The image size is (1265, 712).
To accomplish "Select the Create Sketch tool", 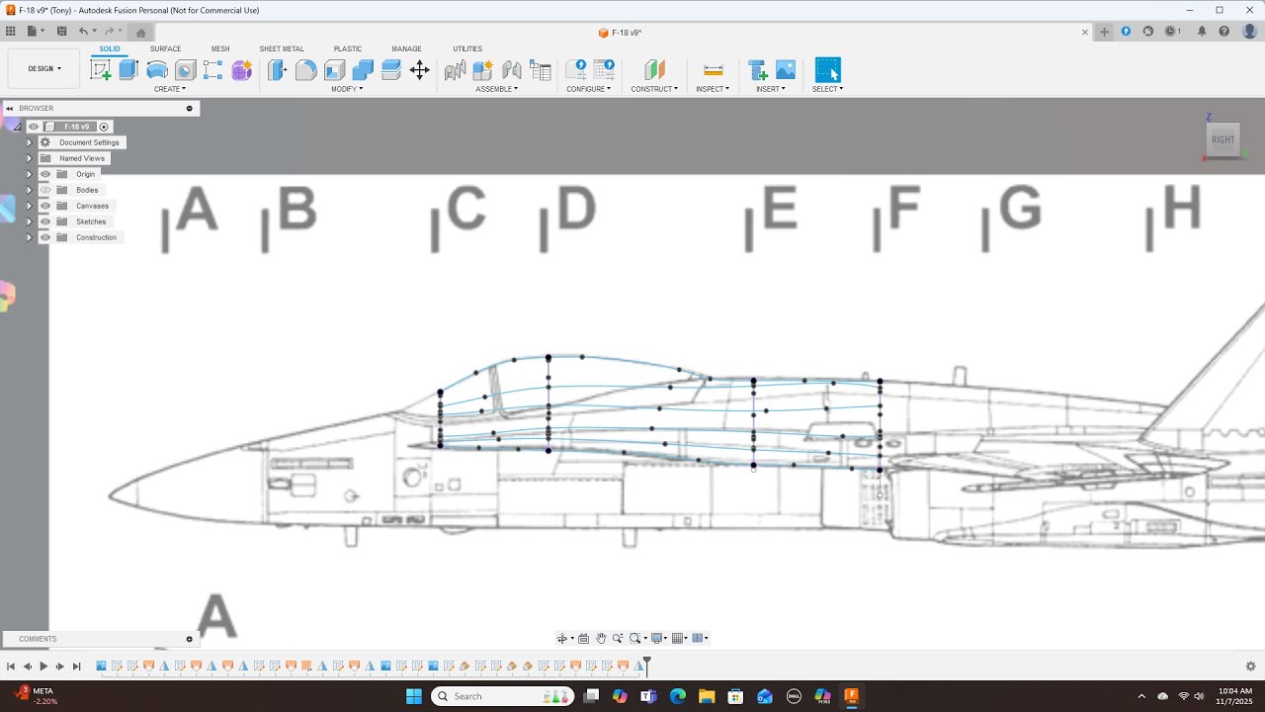I will 100,69.
